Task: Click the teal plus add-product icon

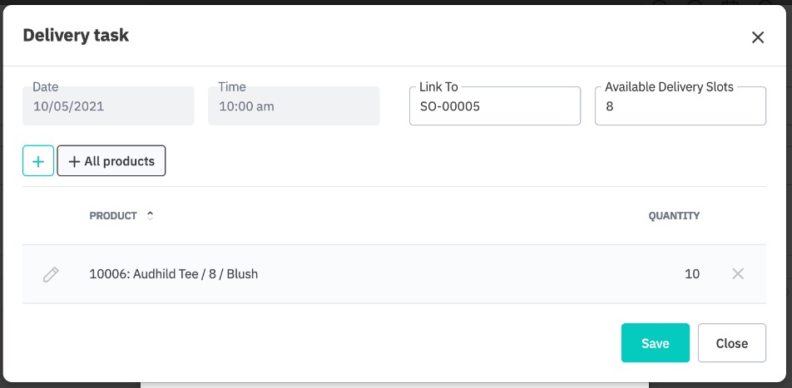Action: click(x=38, y=161)
